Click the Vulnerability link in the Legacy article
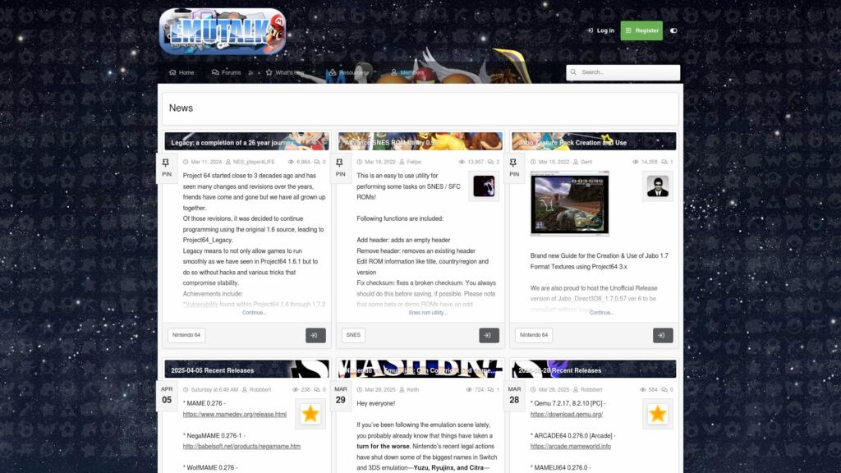This screenshot has height=473, width=841. tap(201, 305)
